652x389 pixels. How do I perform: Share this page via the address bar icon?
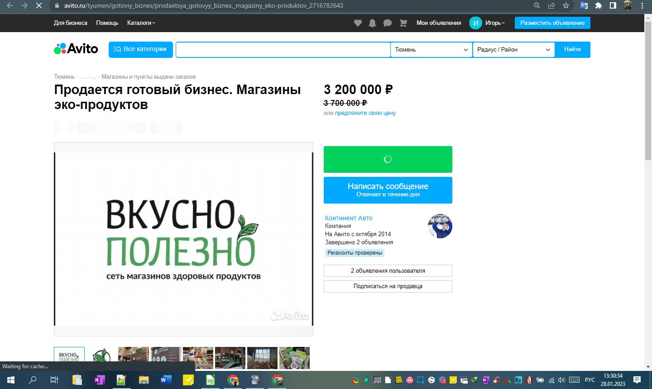click(x=551, y=5)
